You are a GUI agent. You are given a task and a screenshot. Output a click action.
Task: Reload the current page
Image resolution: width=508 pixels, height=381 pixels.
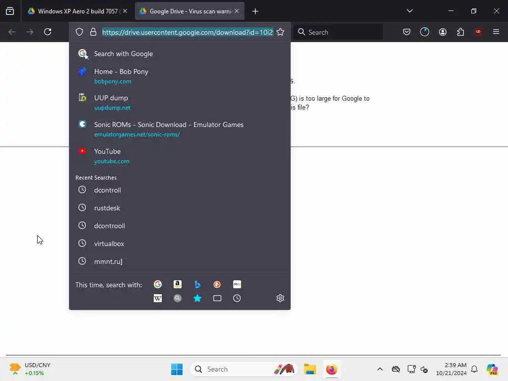48,32
